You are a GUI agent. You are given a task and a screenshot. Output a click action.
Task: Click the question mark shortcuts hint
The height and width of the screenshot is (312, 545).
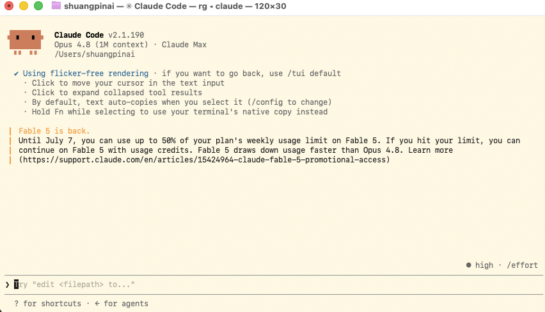[x=17, y=304]
